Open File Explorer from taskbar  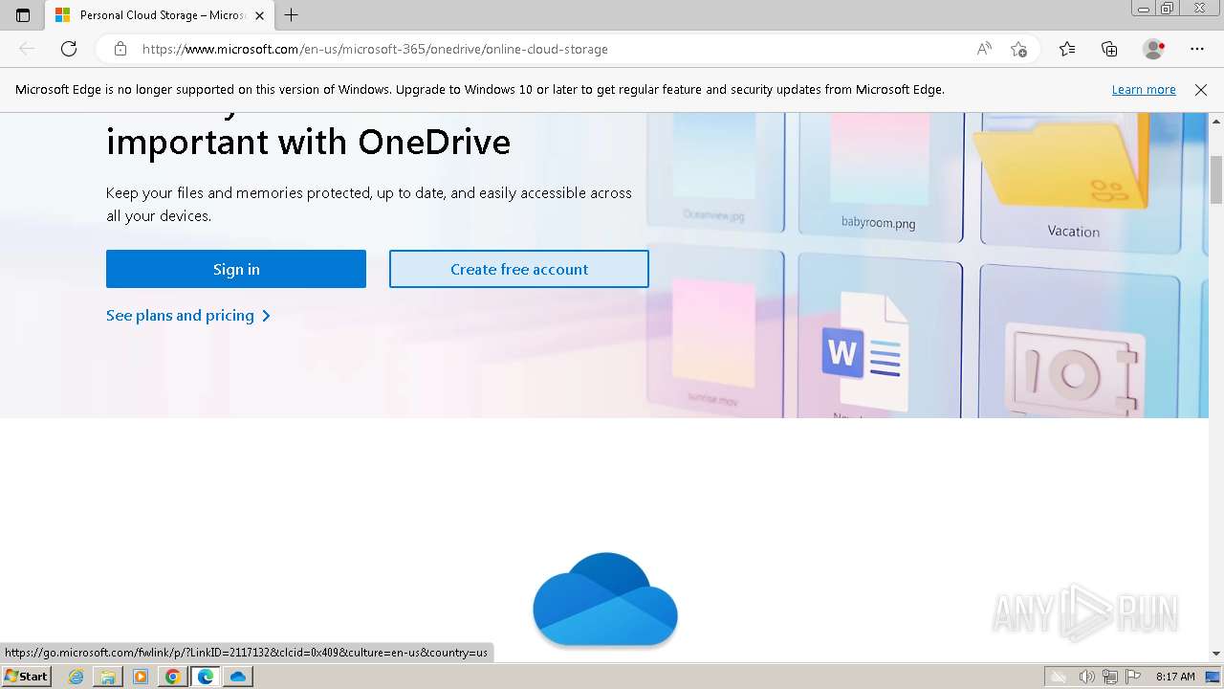click(x=108, y=677)
